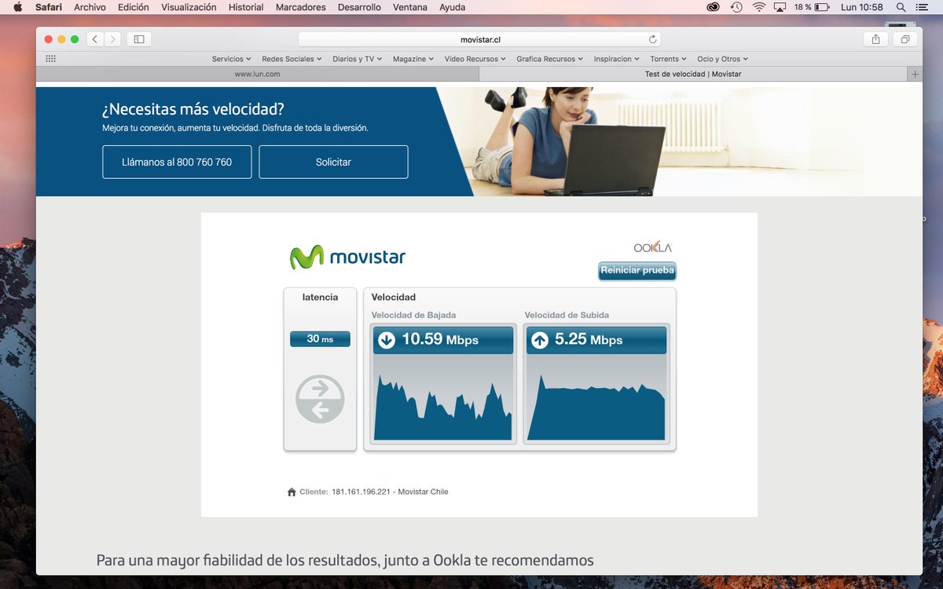Open the Archivo menu
The height and width of the screenshot is (589, 943).
pos(90,7)
